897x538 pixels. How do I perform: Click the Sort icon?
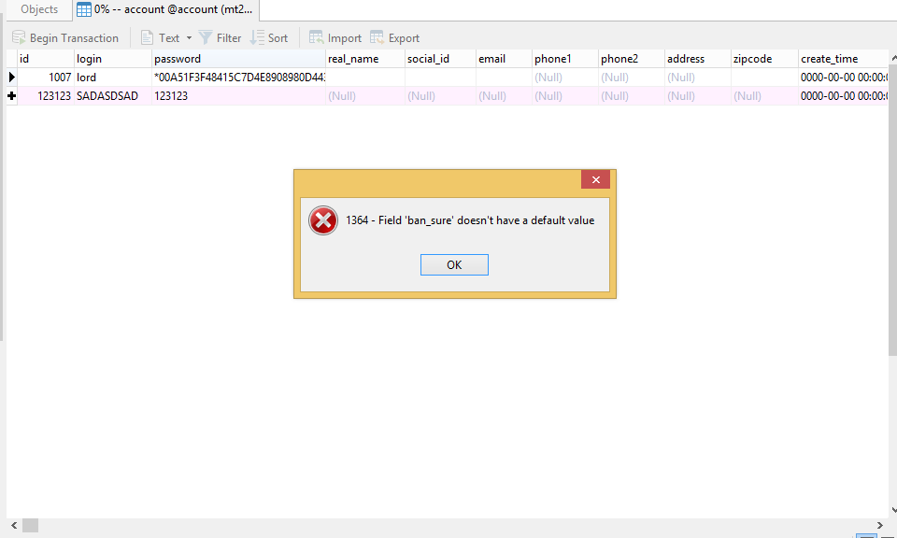[x=258, y=37]
